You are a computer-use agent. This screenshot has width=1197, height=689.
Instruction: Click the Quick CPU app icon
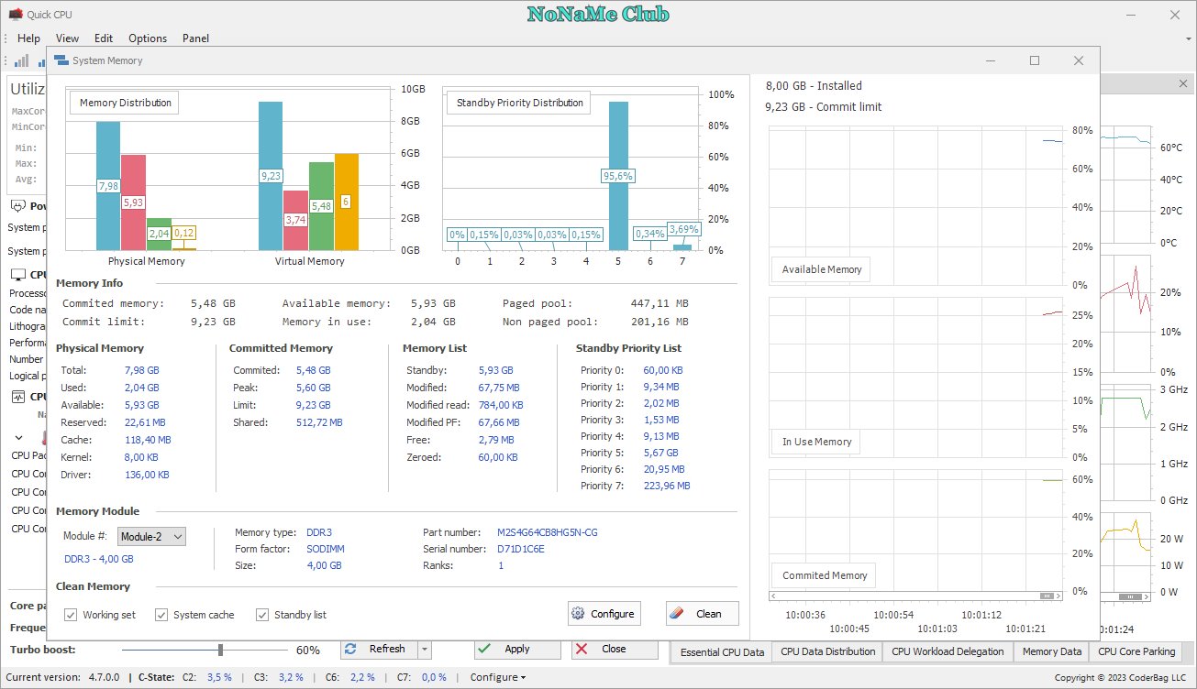(x=15, y=15)
